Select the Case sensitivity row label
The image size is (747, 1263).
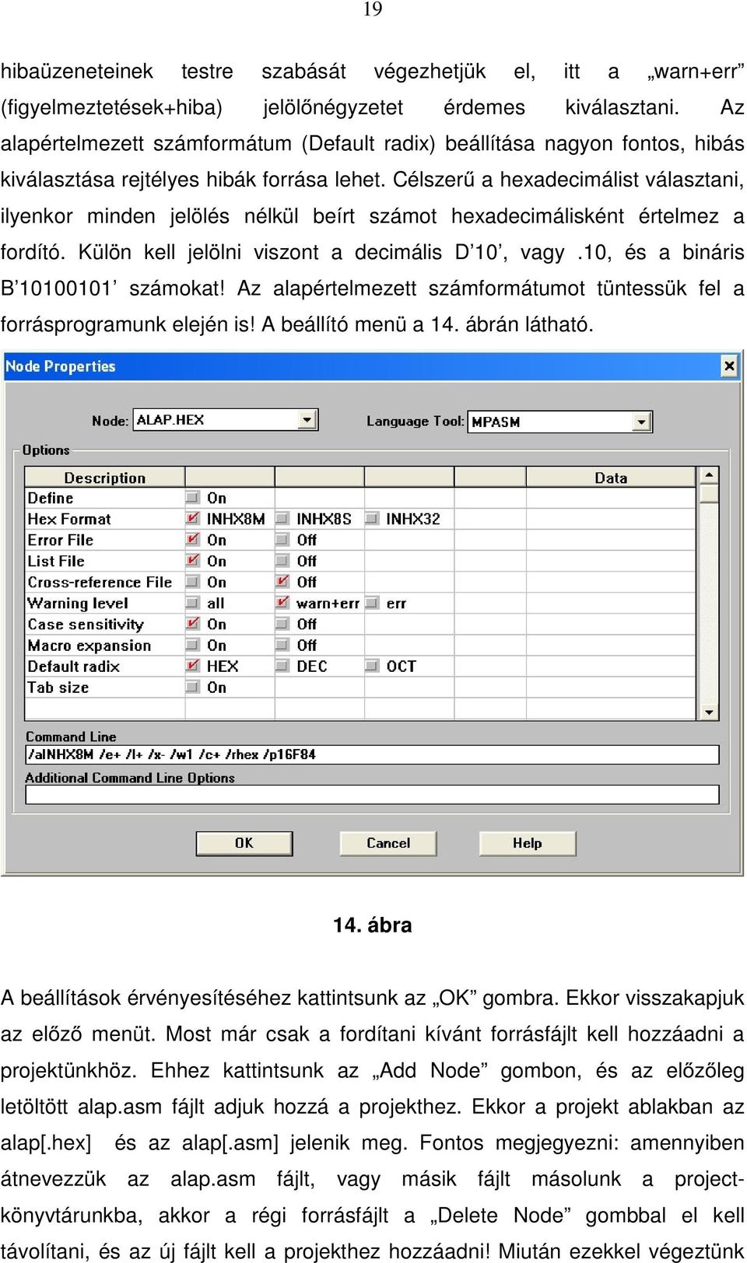86,625
